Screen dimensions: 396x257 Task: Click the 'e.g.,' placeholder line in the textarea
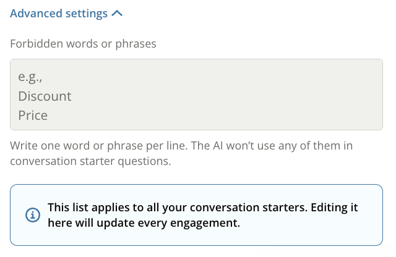point(33,78)
